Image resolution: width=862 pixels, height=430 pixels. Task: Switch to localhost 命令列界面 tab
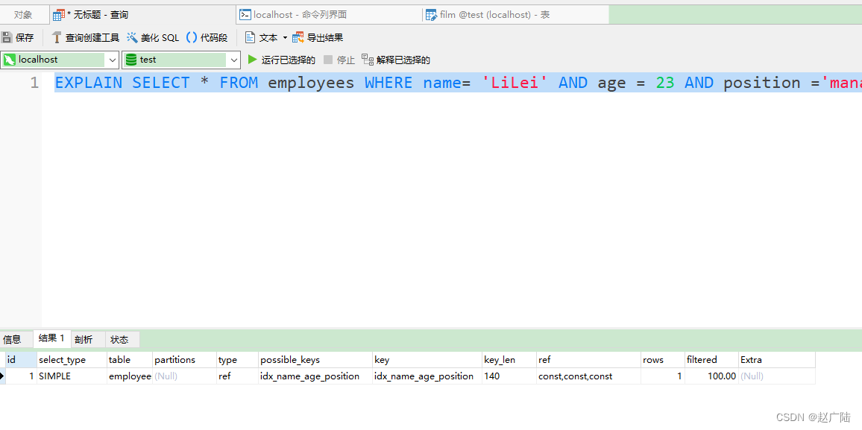pyautogui.click(x=330, y=15)
